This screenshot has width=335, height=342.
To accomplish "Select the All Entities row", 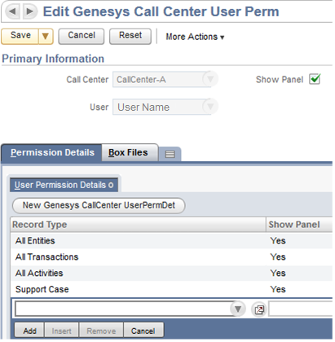I will click(x=171, y=240).
